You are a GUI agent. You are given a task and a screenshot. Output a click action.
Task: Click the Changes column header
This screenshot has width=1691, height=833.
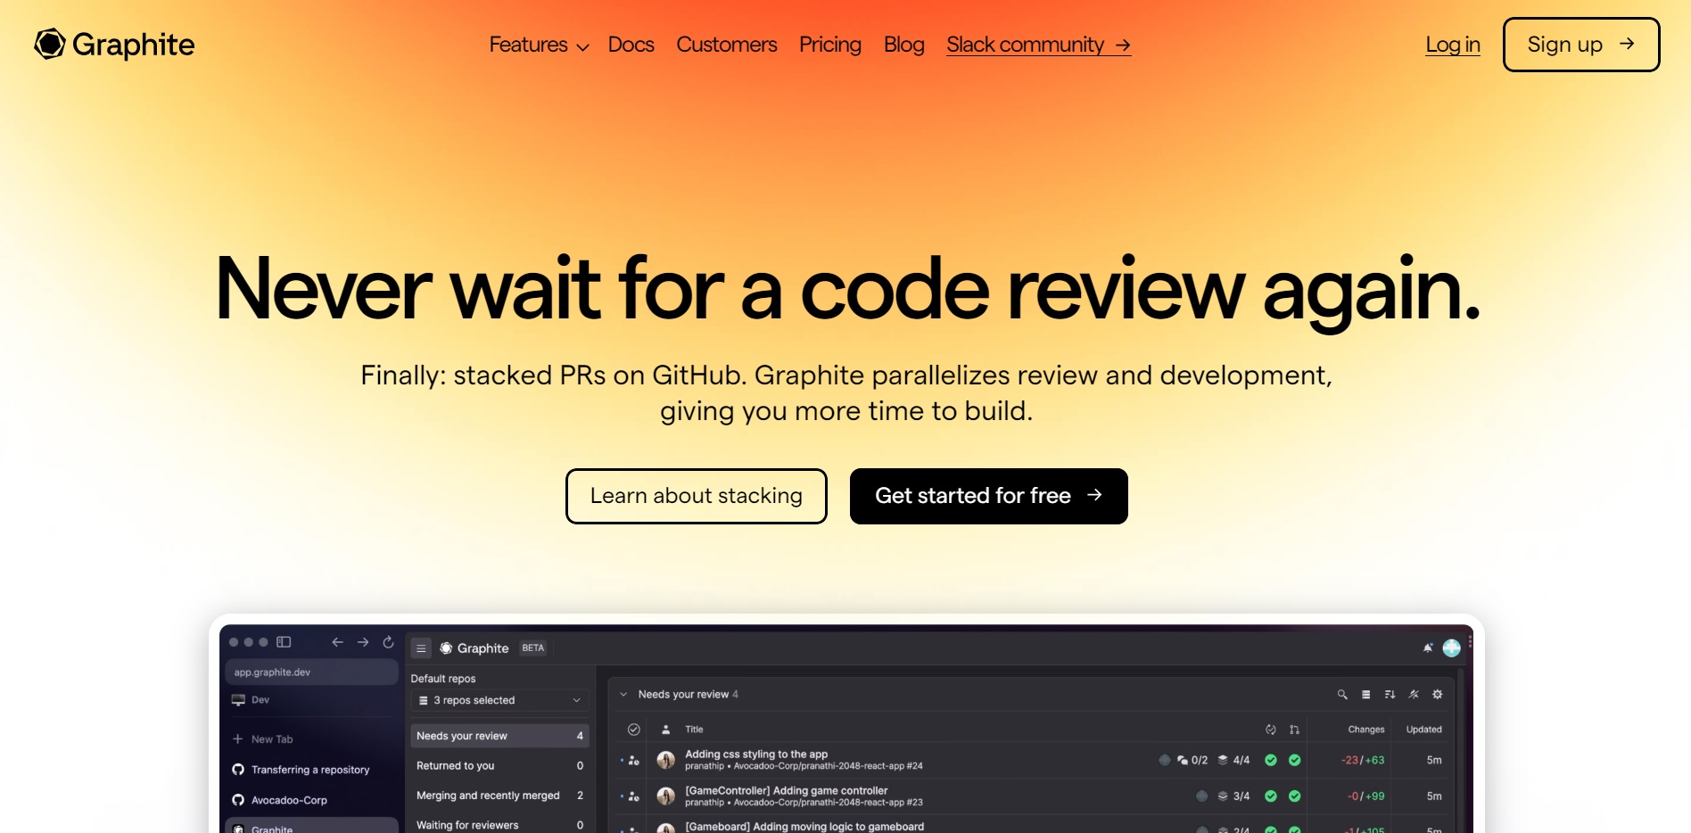point(1366,730)
